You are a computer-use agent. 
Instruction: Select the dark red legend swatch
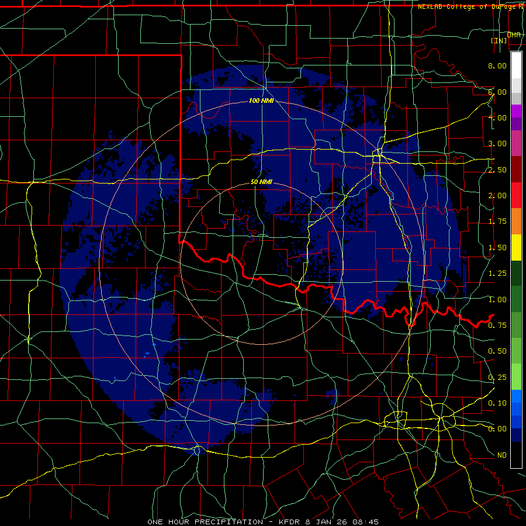click(x=516, y=169)
